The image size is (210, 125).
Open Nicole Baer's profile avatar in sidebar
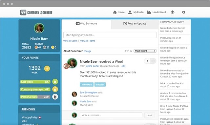(x=39, y=28)
